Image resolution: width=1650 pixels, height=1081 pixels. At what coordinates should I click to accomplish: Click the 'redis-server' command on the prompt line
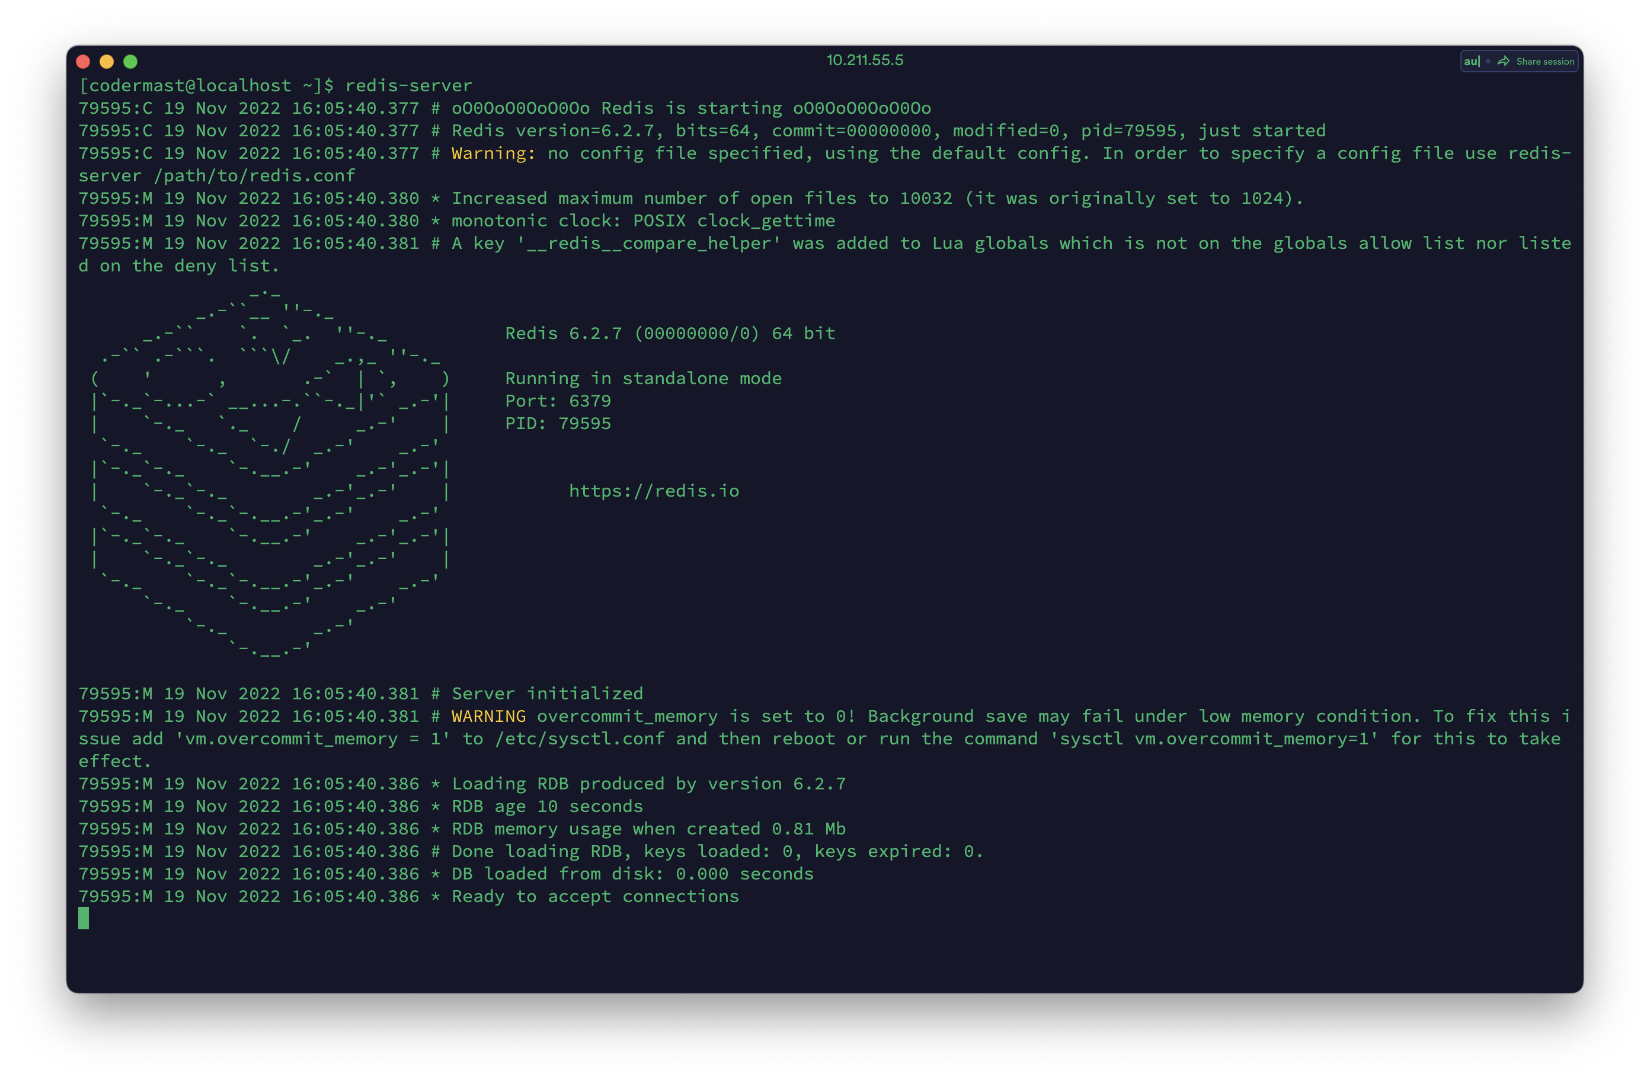[408, 85]
